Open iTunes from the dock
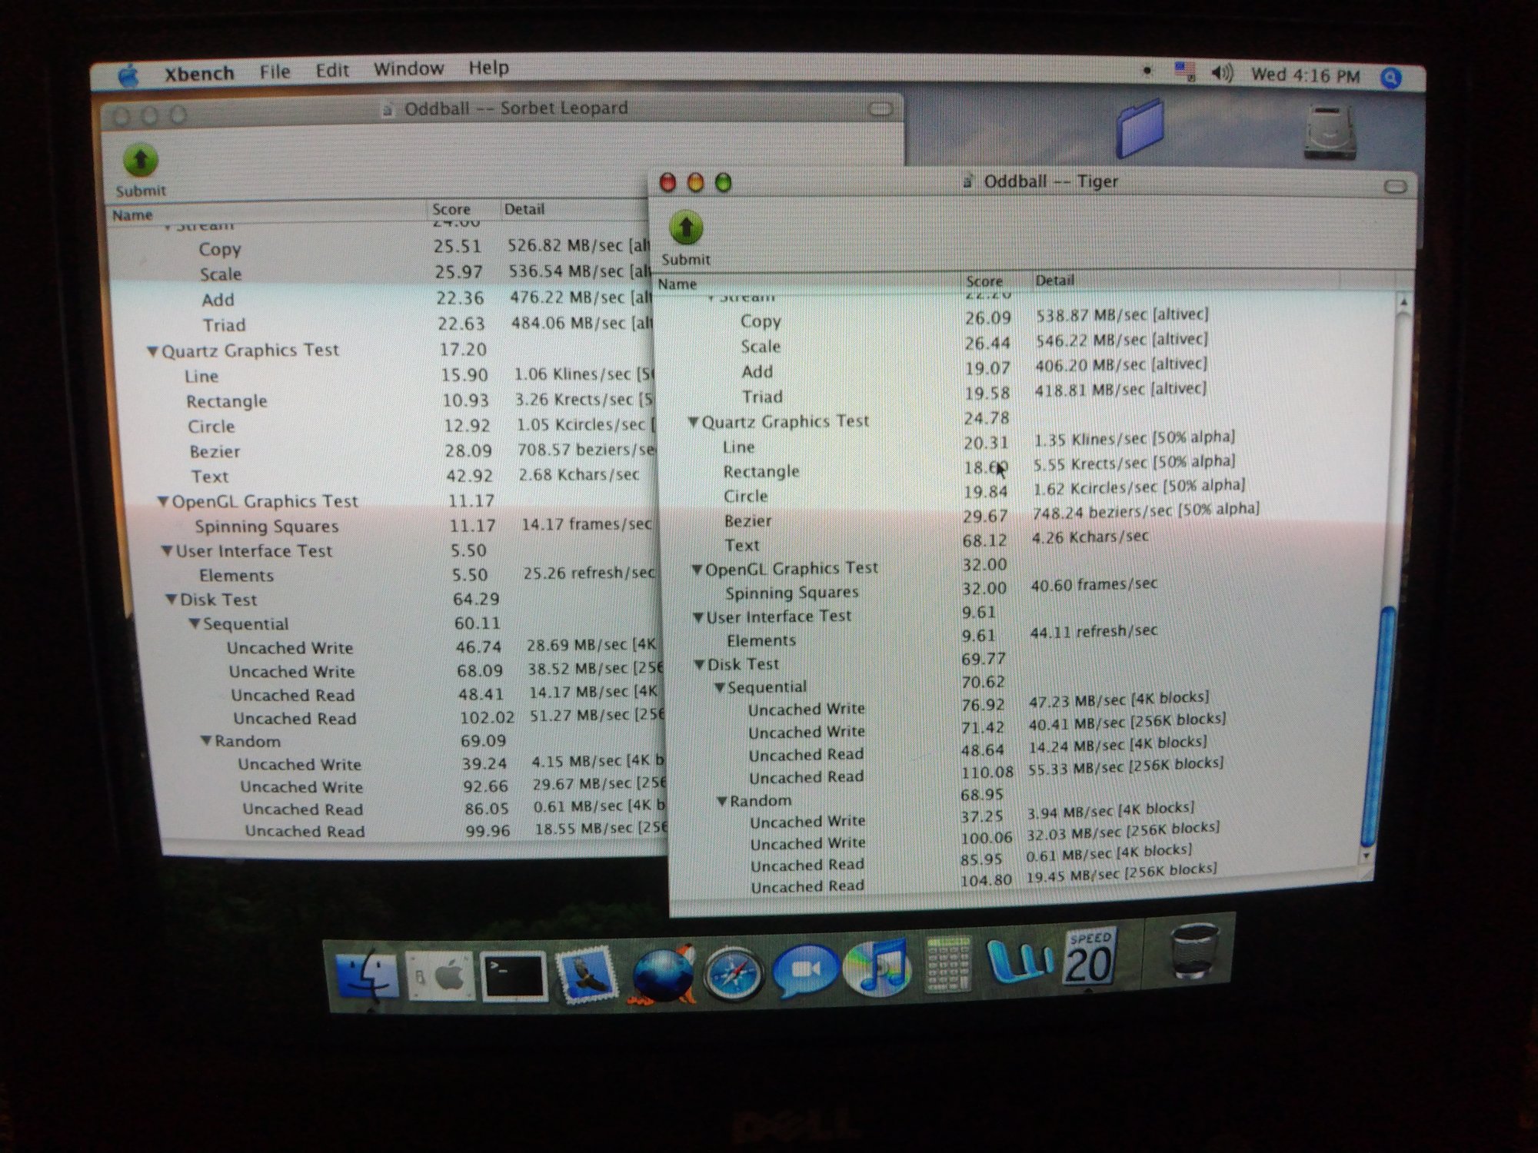 [877, 967]
